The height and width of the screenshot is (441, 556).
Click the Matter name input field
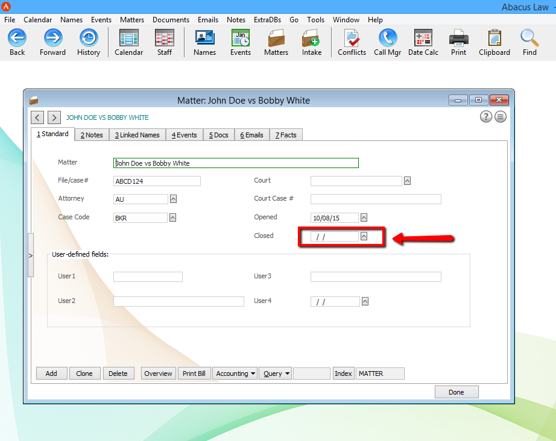click(x=236, y=163)
